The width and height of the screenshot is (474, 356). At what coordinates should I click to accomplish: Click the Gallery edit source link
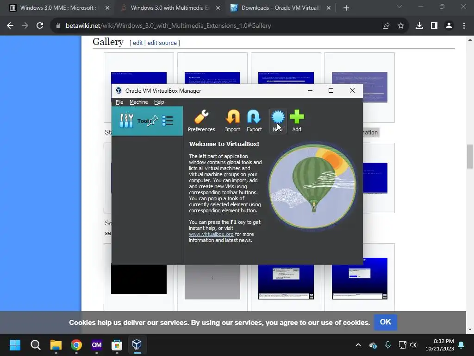(162, 43)
